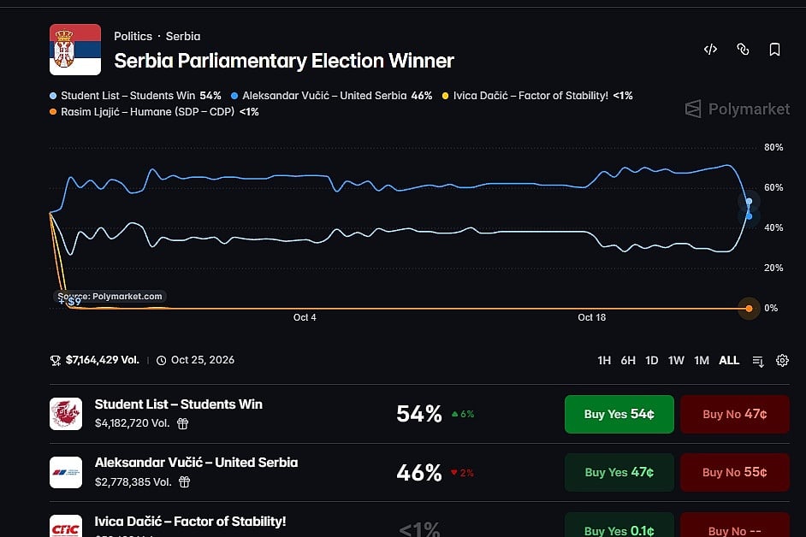Copy market link via chain icon
This screenshot has height=537, width=806.
[x=743, y=50]
